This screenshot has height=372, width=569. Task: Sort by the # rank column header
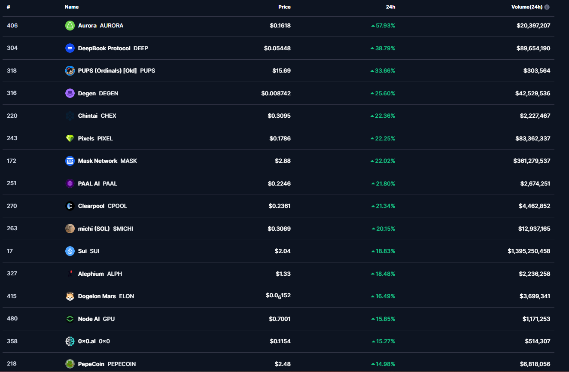pyautogui.click(x=9, y=7)
